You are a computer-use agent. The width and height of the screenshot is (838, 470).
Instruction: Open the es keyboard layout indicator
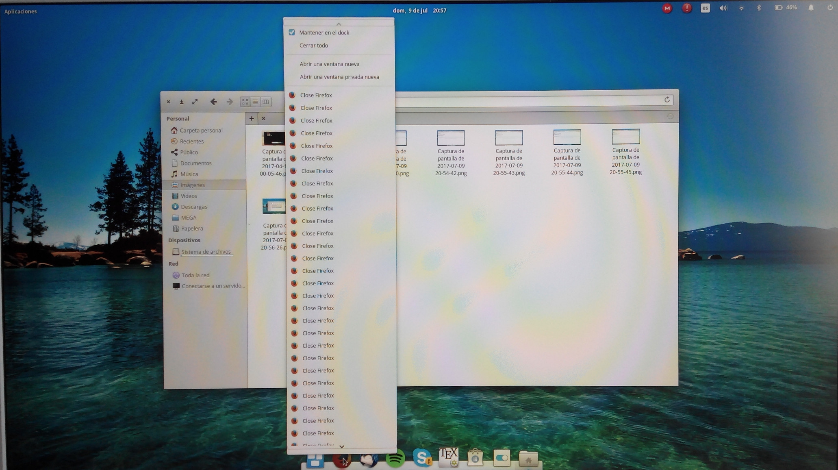tap(705, 8)
